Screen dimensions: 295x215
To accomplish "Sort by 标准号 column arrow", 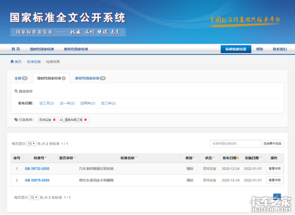I will tap(47, 158).
